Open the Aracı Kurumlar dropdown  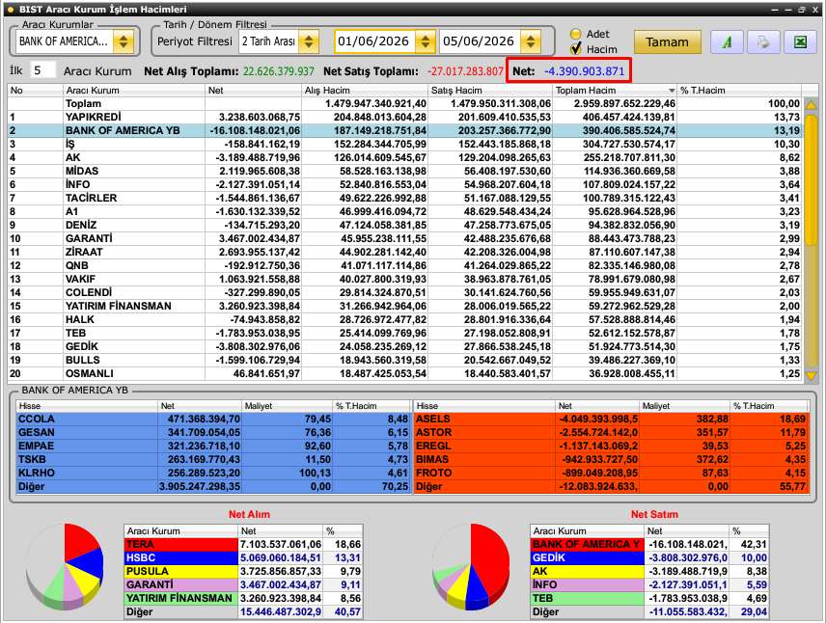(124, 41)
